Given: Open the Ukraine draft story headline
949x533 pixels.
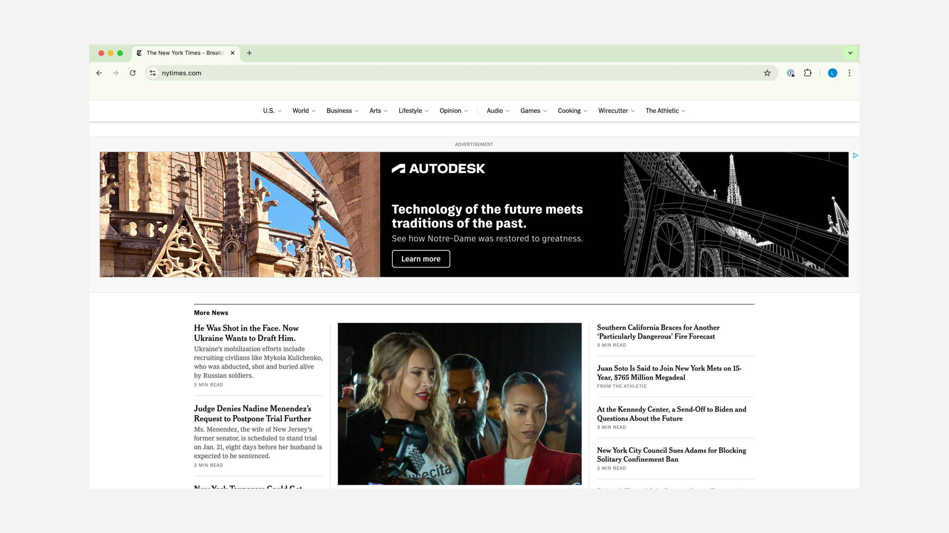Looking at the screenshot, I should pyautogui.click(x=246, y=333).
